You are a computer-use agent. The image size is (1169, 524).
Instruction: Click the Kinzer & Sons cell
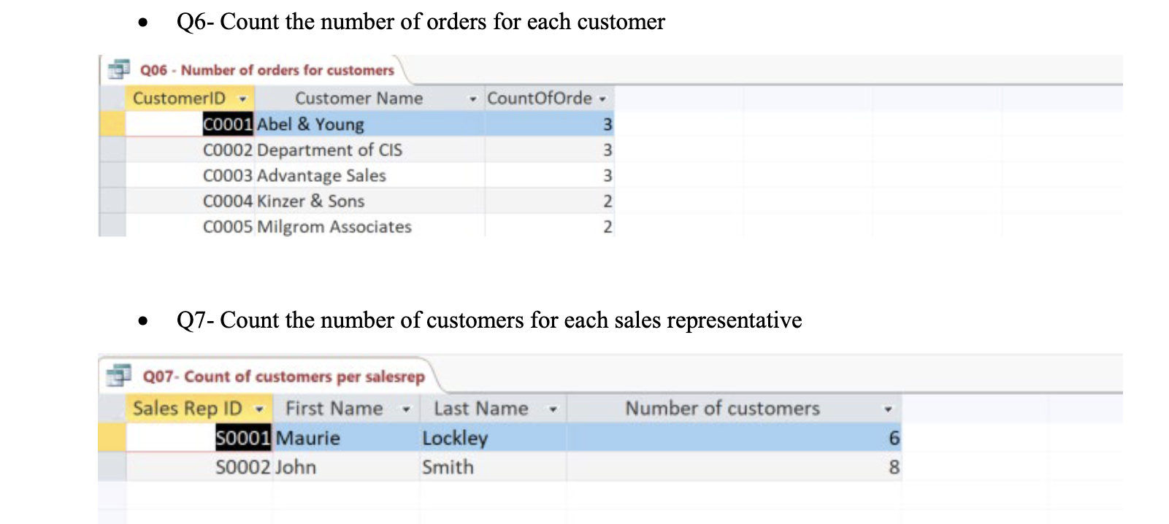369,201
